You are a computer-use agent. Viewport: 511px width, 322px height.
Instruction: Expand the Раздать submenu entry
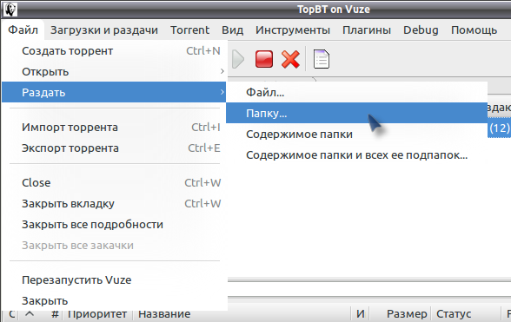point(114,92)
